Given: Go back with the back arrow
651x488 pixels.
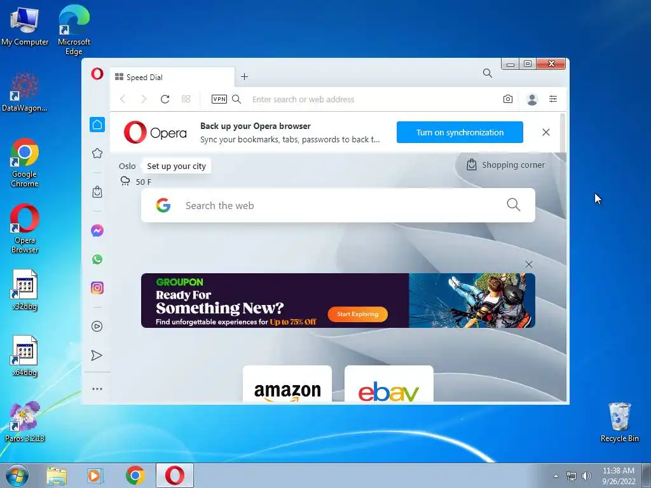Looking at the screenshot, I should pyautogui.click(x=123, y=99).
